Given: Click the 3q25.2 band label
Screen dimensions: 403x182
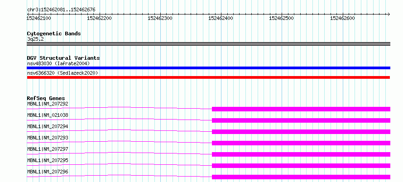Looking at the screenshot, I should (x=35, y=39).
